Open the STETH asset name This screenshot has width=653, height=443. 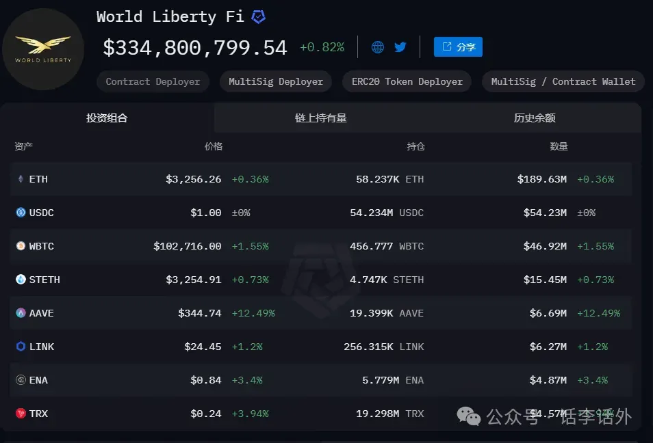(x=44, y=280)
